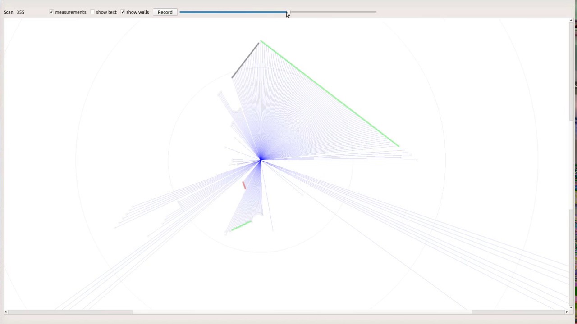Click the long green wall line

pyautogui.click(x=329, y=94)
